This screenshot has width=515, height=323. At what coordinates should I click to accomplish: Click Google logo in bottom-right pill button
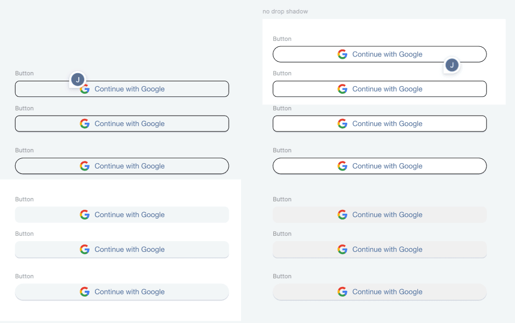pos(342,292)
